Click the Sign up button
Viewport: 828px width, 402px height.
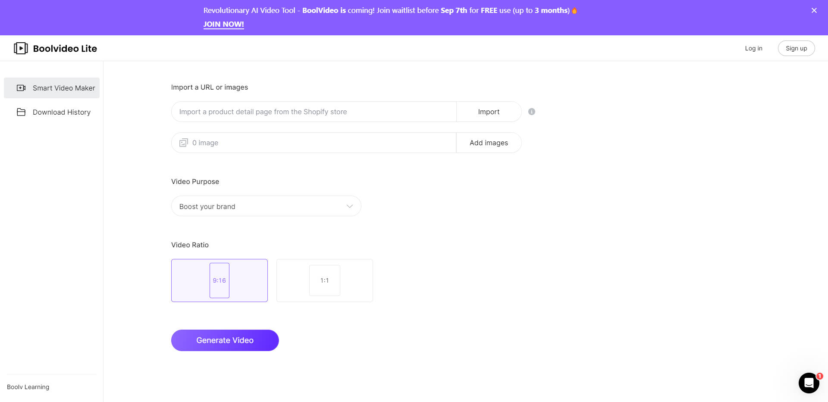[796, 48]
